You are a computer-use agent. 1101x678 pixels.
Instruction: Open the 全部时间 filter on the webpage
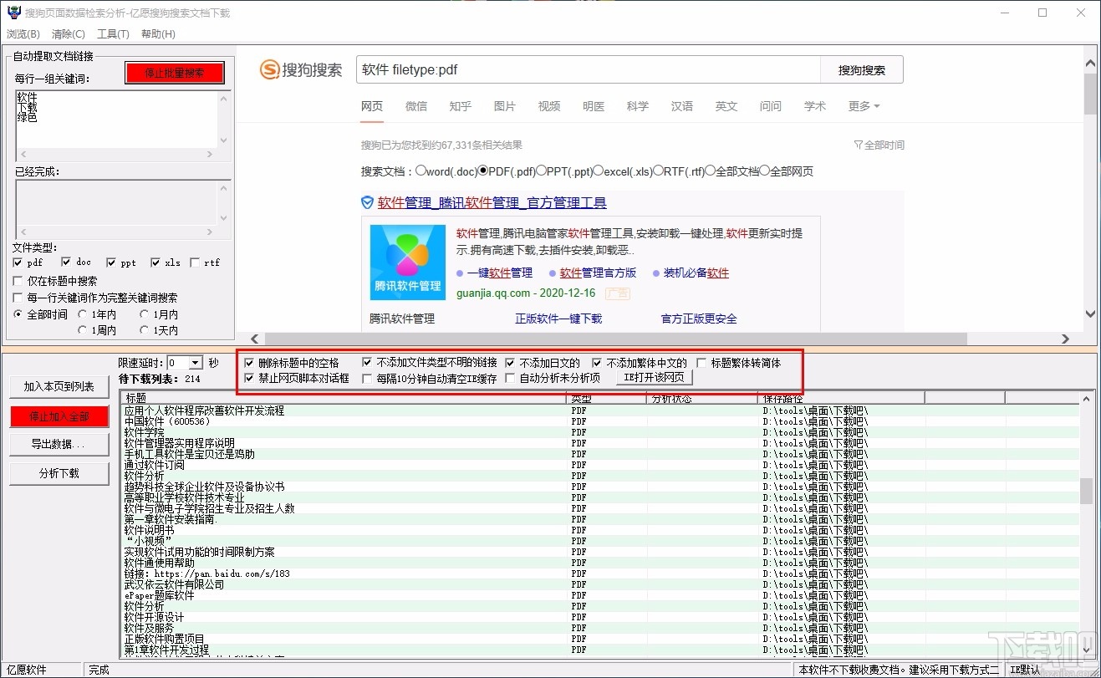point(879,144)
